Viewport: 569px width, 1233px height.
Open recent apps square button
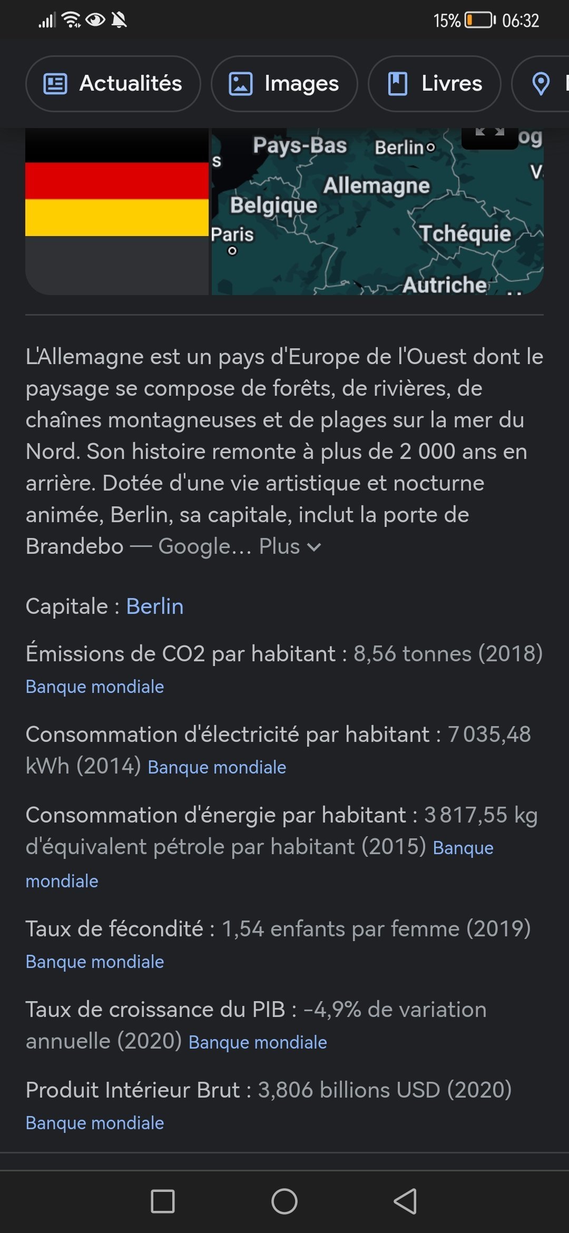click(x=163, y=1201)
